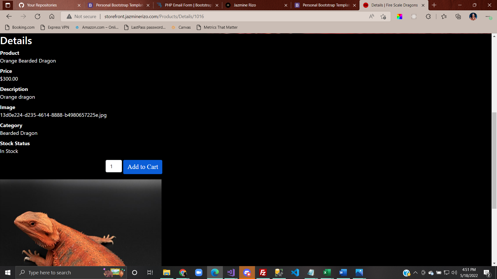
Task: Open a new browser tab
Action: click(x=434, y=5)
